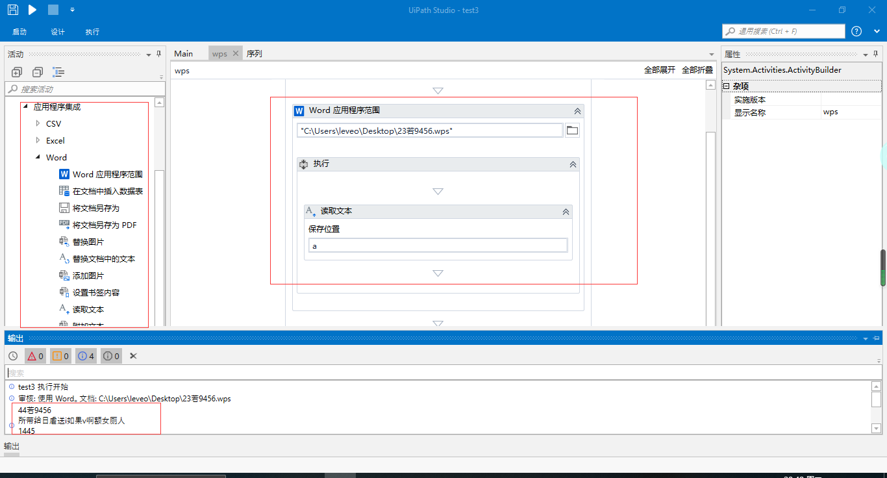Browse for file with the folder button

(572, 131)
